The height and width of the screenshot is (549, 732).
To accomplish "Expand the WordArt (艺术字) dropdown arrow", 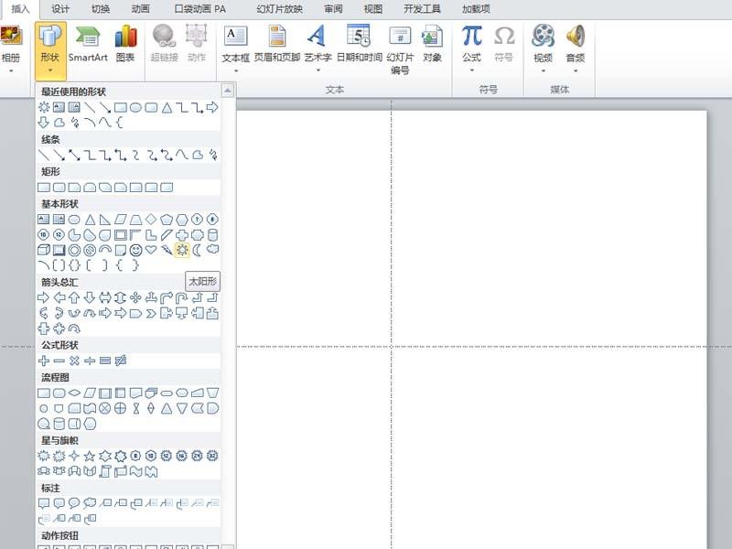I will point(318,70).
